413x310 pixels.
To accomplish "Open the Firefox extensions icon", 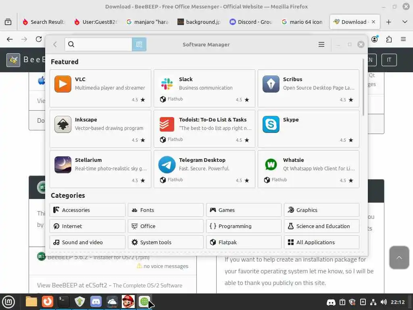I will click(x=389, y=39).
